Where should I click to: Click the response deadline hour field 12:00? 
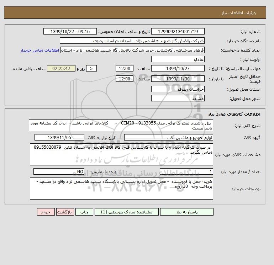[x=125, y=69]
